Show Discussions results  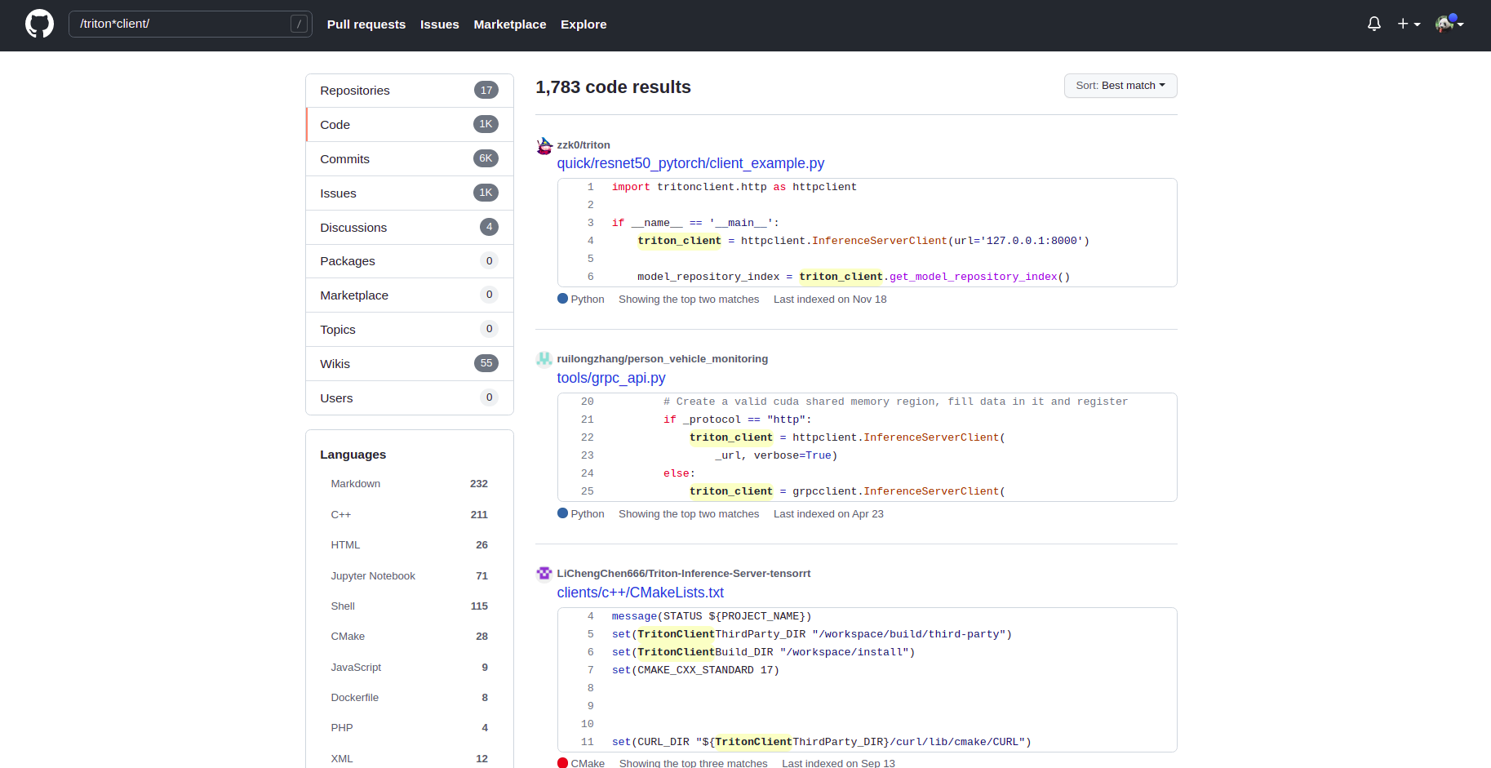[x=410, y=228]
